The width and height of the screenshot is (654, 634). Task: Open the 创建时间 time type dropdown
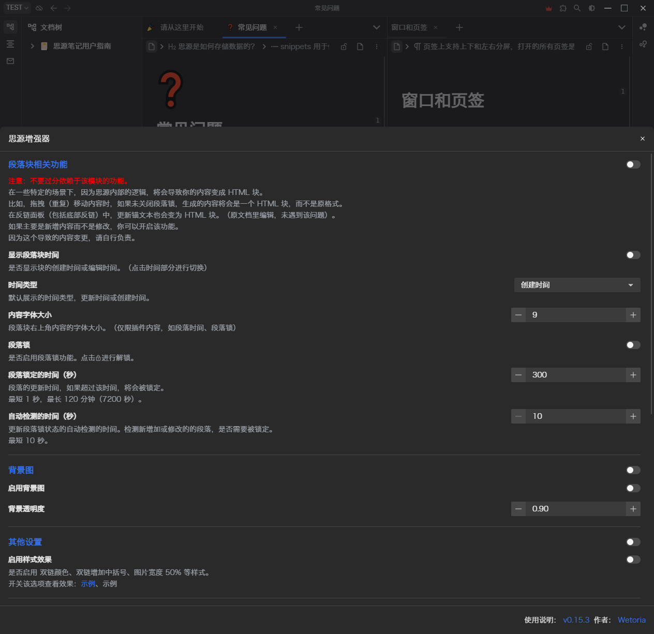(577, 285)
